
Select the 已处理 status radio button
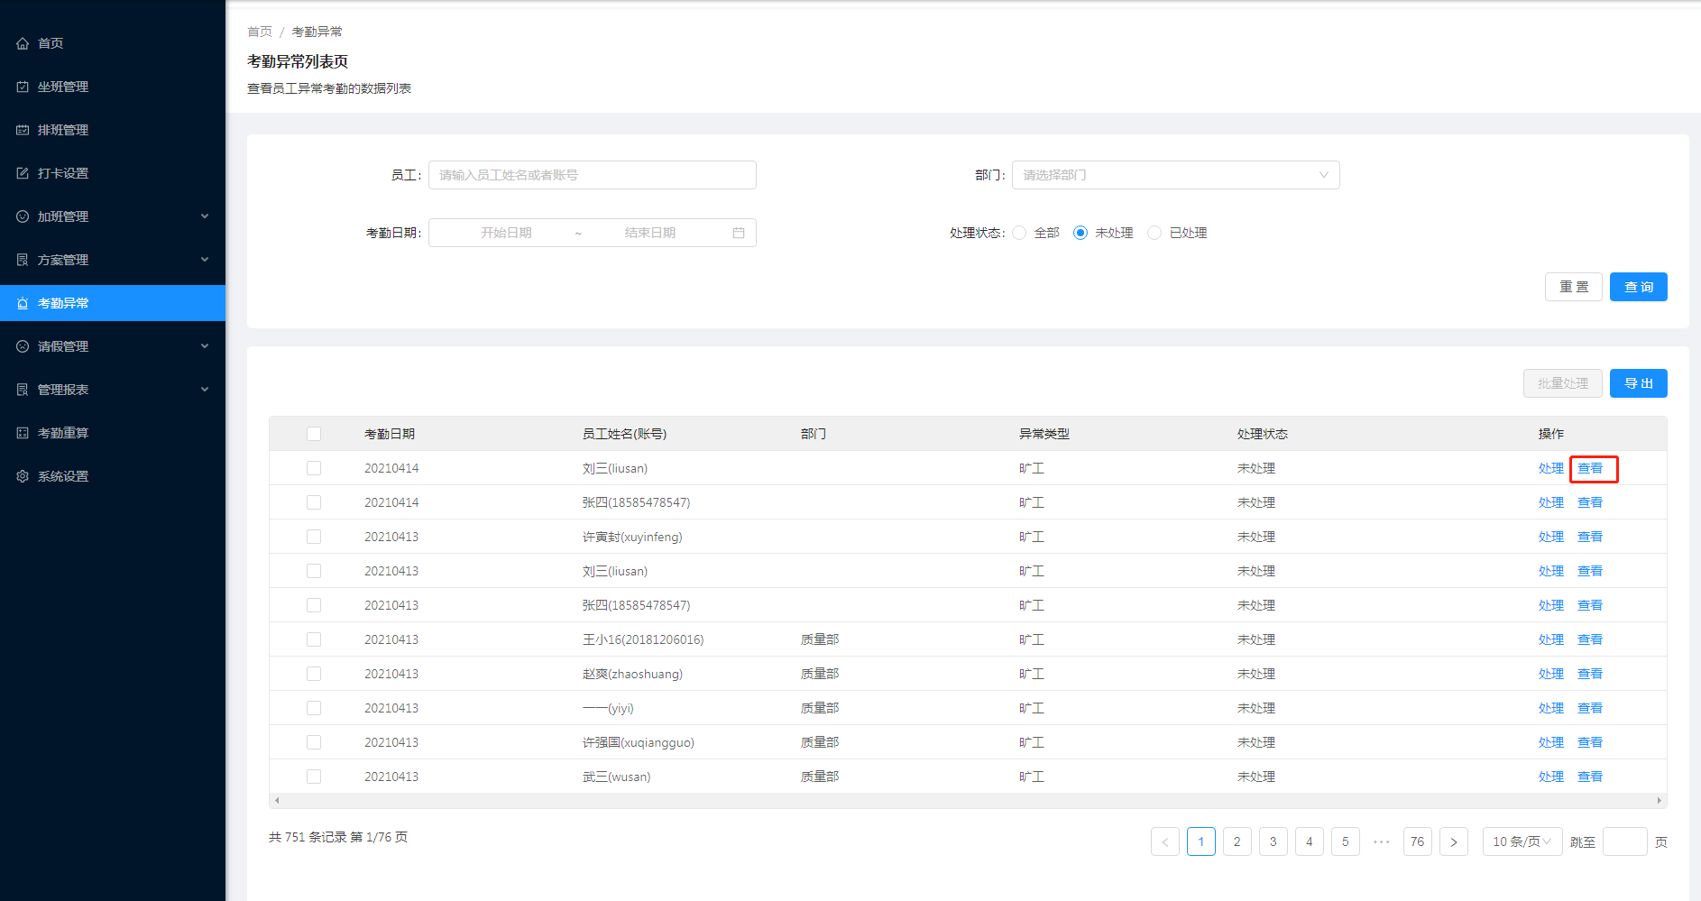(x=1154, y=233)
